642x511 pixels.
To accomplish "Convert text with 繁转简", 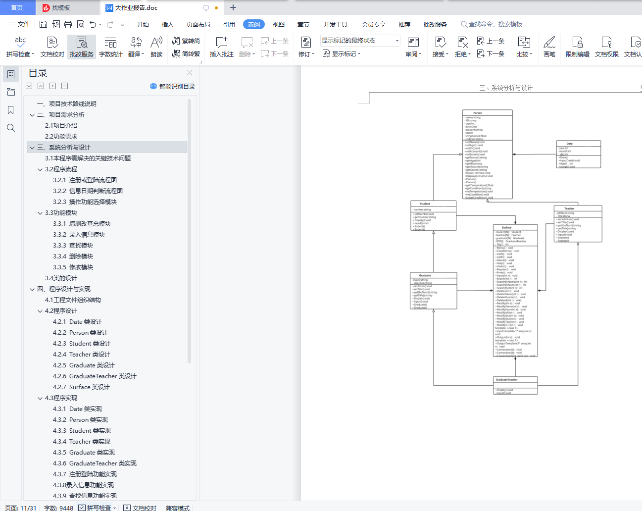I will [x=186, y=41].
